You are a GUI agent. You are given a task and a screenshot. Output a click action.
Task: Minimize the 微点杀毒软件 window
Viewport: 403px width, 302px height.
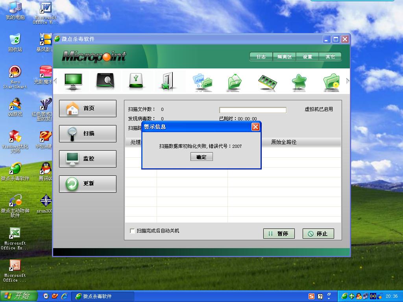[327, 39]
